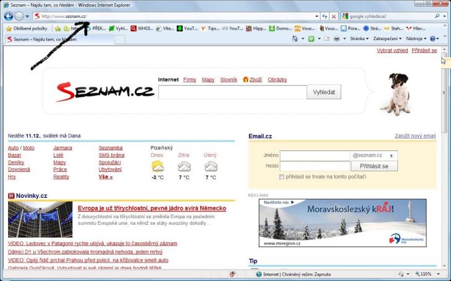Open the Strá... favorites bar bookmark

tap(372, 28)
